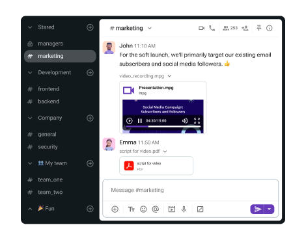The width and height of the screenshot is (306, 240).
Task: Open the script for video PDF attachment
Action: tap(156, 166)
